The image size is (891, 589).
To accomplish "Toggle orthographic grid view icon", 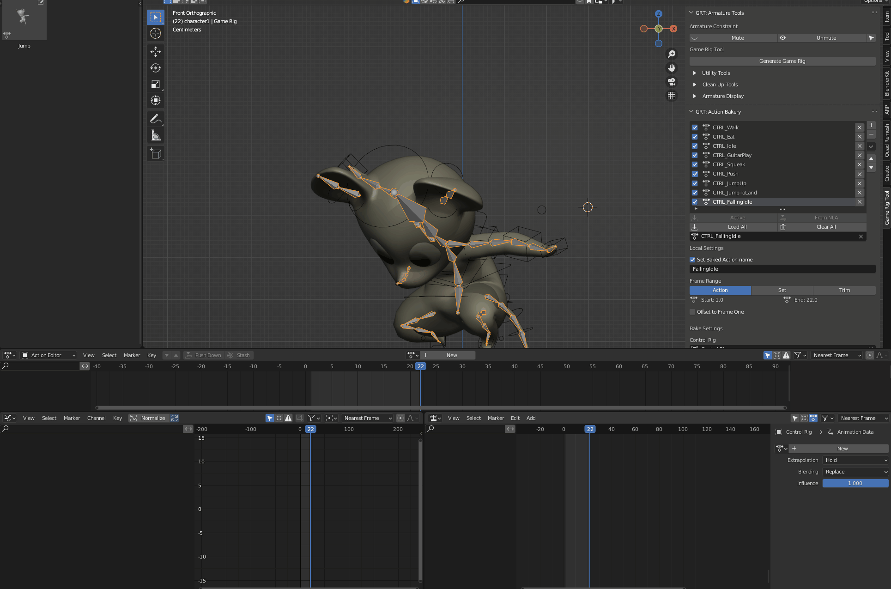I will (x=672, y=96).
